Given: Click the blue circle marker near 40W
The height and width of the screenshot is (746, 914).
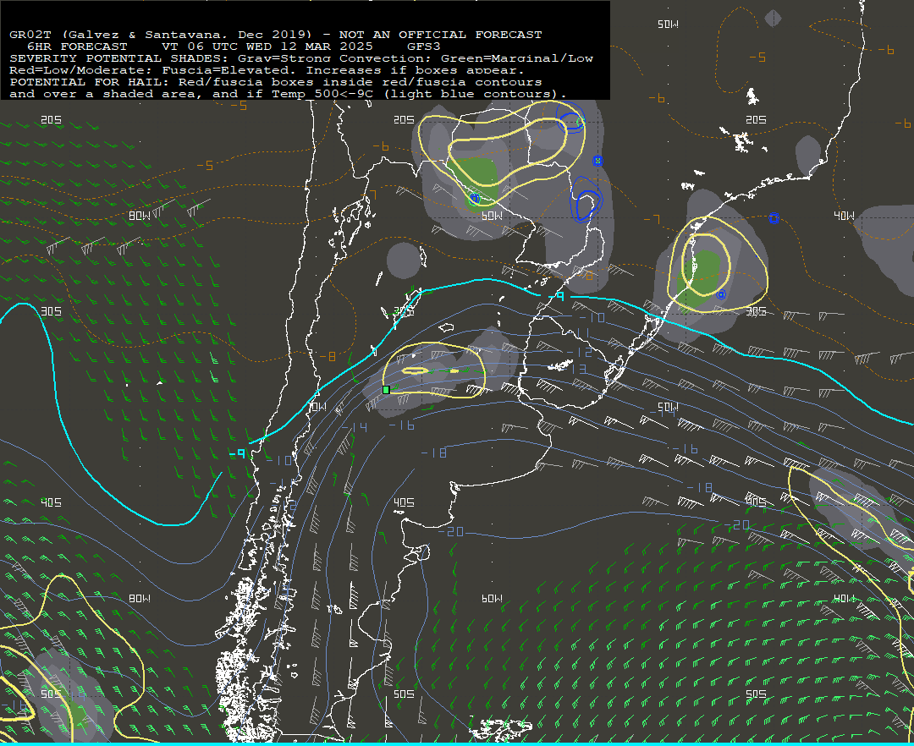Looking at the screenshot, I should pos(774,218).
